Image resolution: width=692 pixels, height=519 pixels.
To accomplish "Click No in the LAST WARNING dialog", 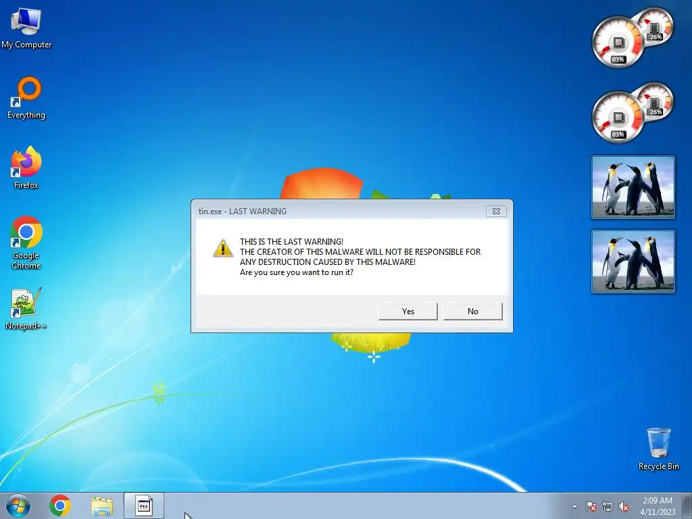I will tap(472, 311).
